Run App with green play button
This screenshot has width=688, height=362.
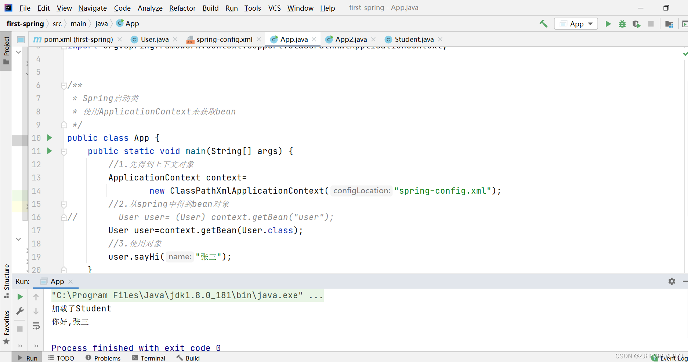click(608, 24)
